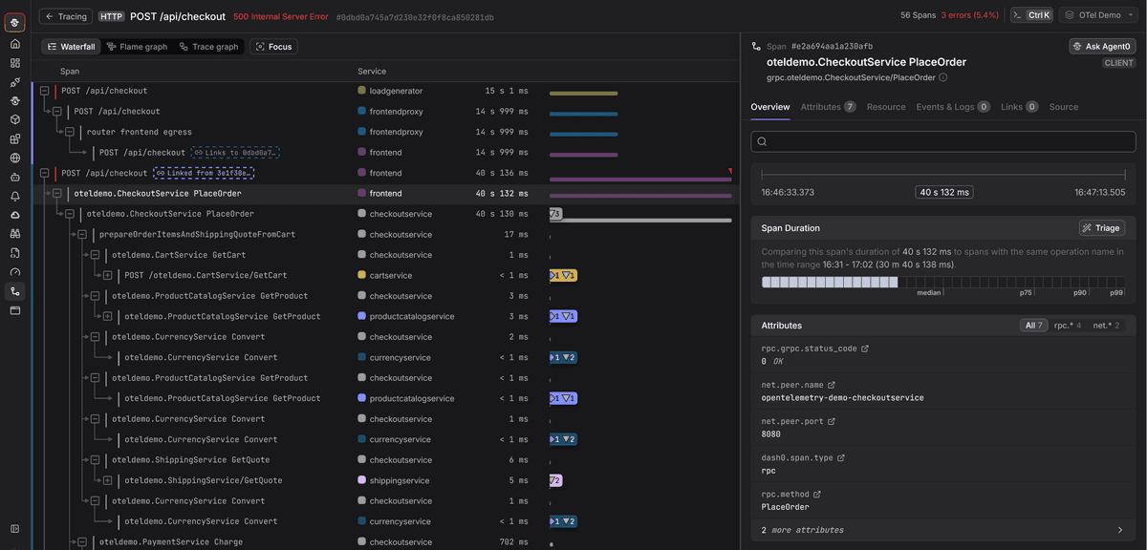The width and height of the screenshot is (1147, 550).
Task: Click the external-link icon next to rpc.grpc.status_code
Action: point(865,349)
